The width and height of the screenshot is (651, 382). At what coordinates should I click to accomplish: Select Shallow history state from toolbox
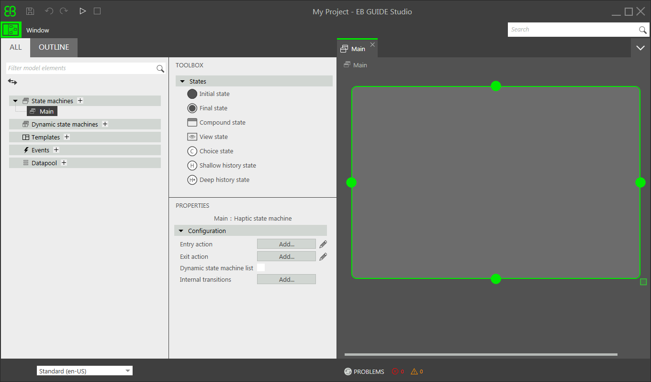coord(222,166)
